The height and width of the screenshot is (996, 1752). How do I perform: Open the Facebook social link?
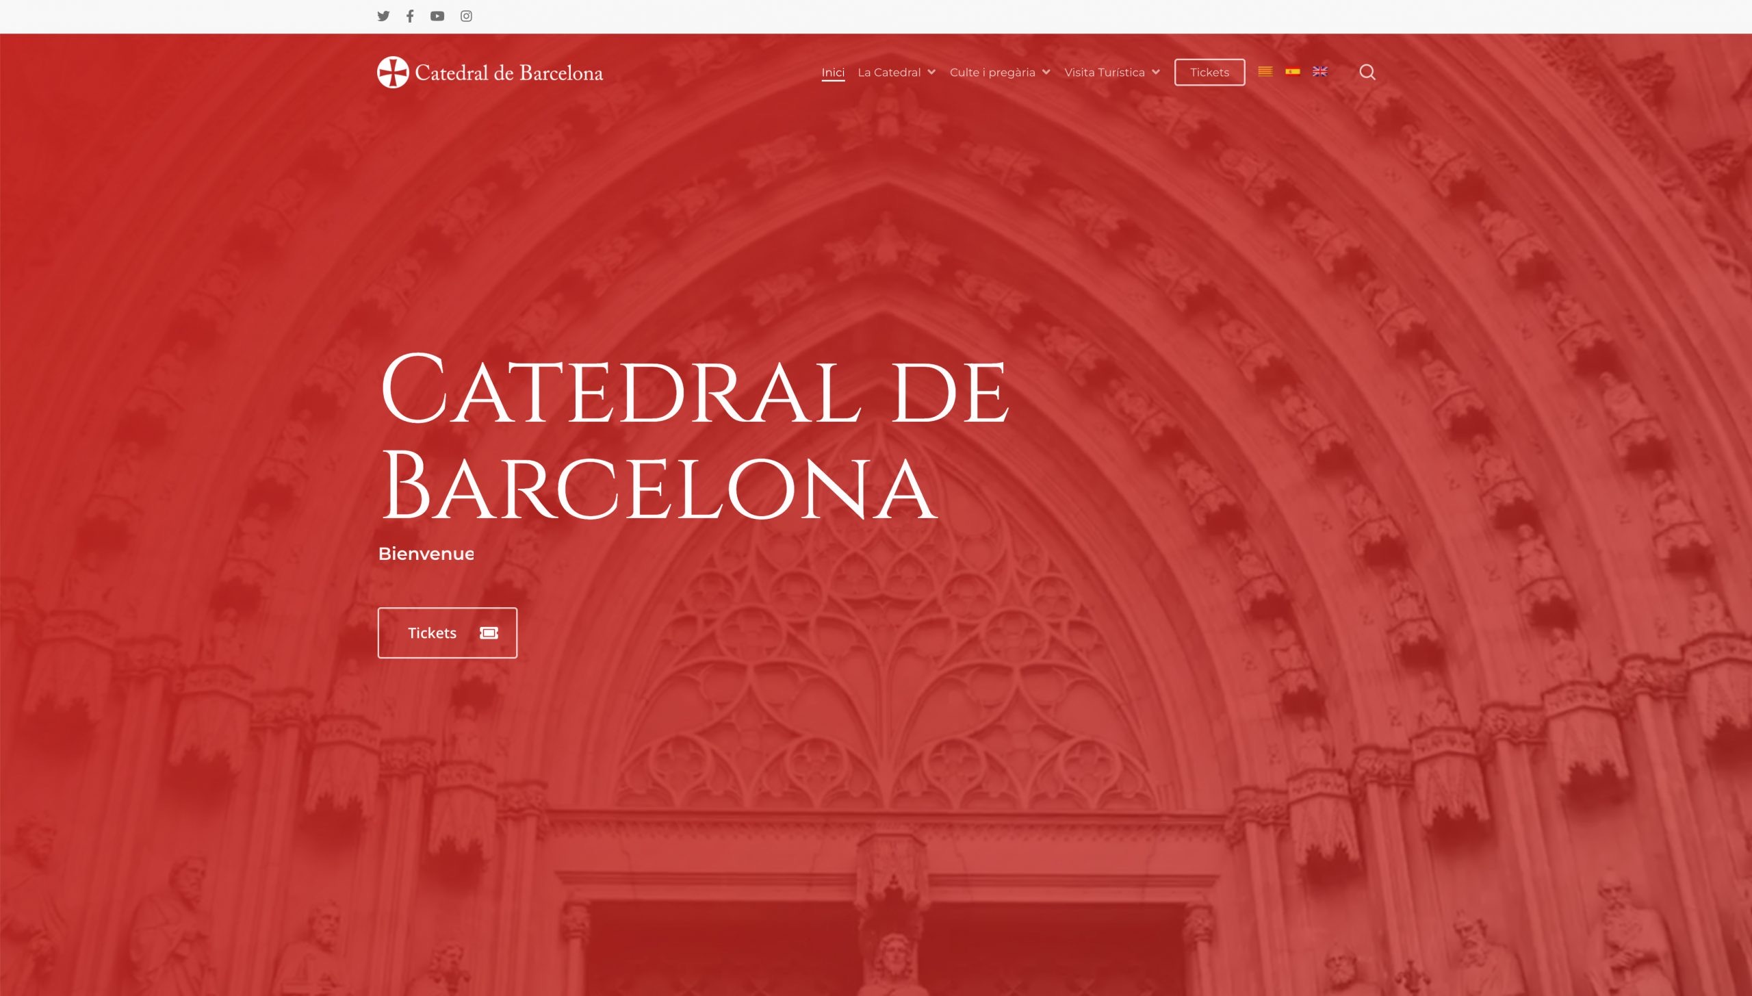tap(410, 16)
